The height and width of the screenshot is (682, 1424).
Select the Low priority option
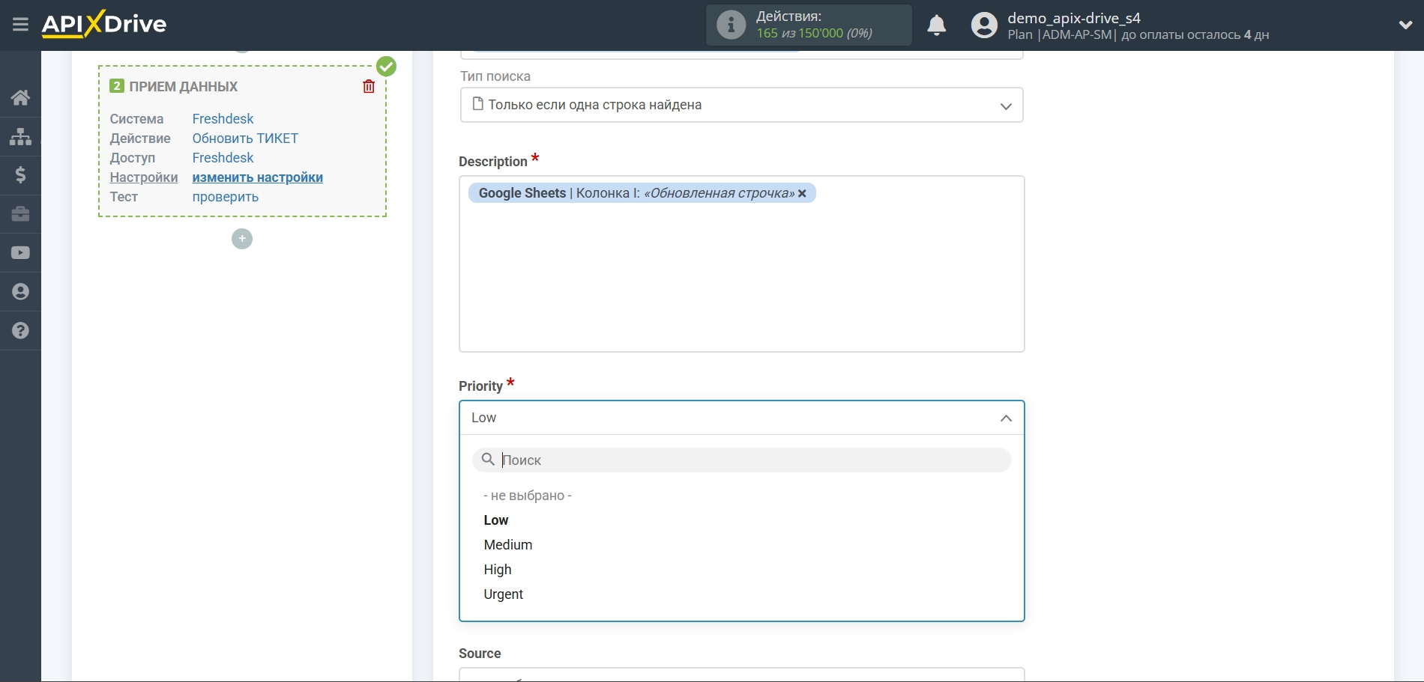tap(496, 520)
